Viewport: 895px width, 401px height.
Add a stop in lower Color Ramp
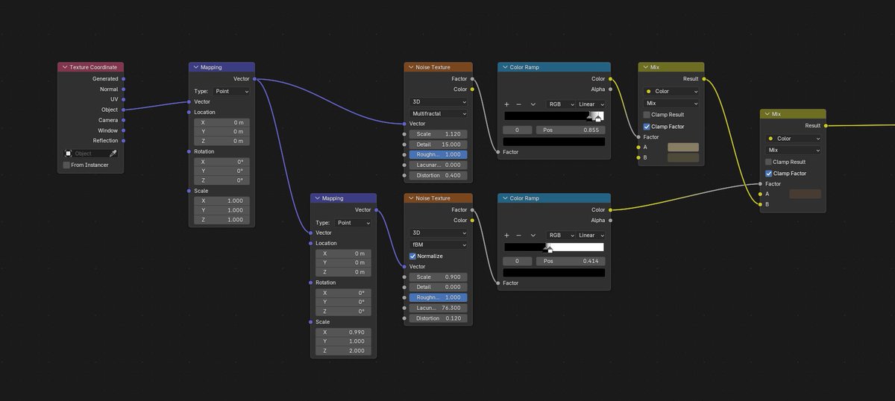click(507, 236)
